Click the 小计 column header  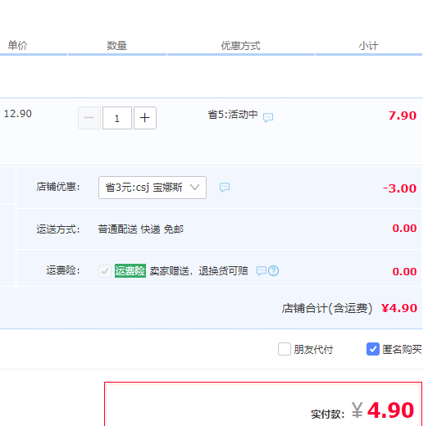[x=368, y=46]
